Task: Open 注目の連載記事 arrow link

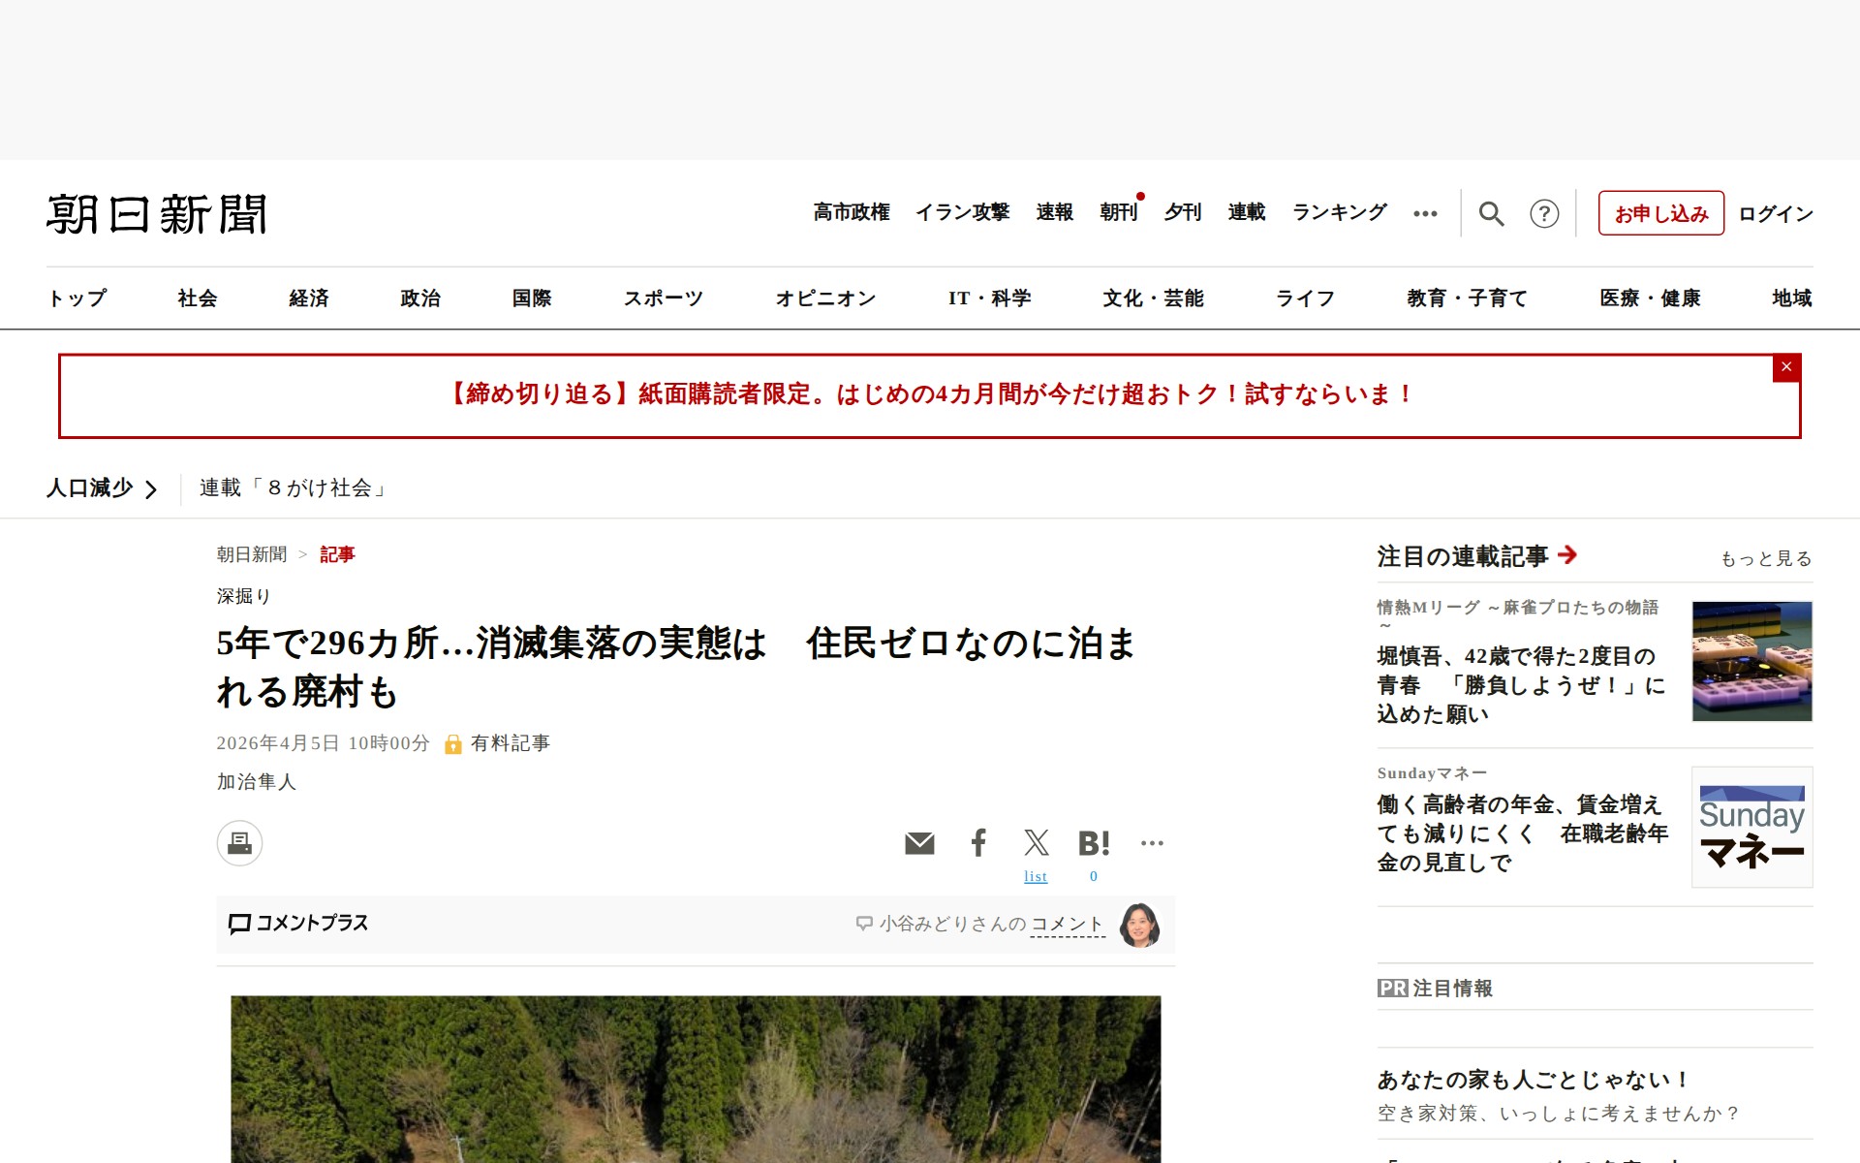Action: [1567, 554]
